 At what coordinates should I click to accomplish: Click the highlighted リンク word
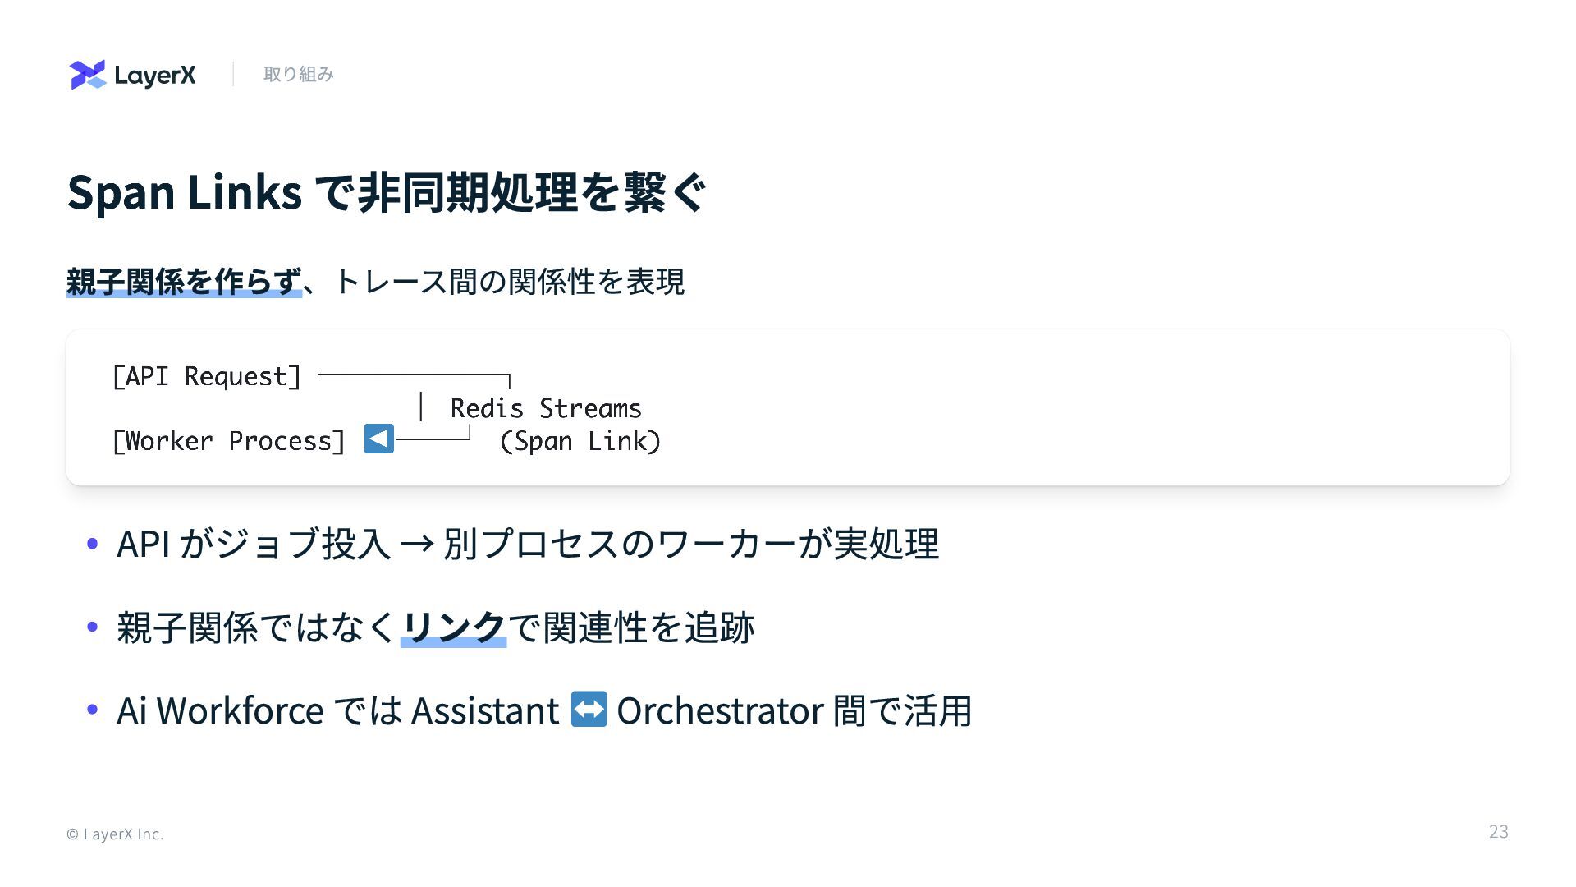pyautogui.click(x=453, y=627)
